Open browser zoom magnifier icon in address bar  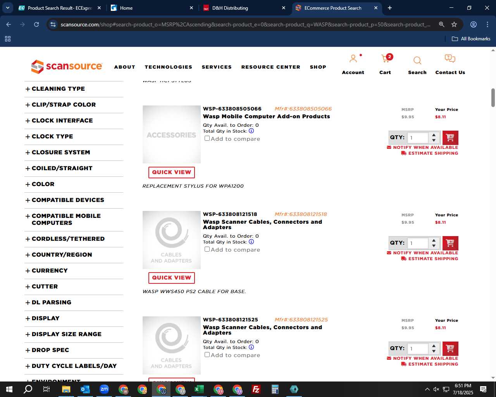click(441, 24)
